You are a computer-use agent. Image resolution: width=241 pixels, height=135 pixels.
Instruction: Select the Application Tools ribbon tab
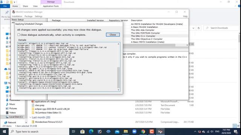pos(51,6)
